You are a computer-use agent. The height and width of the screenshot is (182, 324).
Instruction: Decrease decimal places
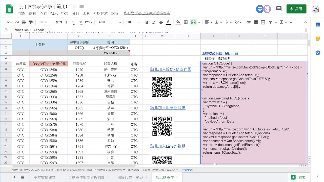(x=73, y=22)
